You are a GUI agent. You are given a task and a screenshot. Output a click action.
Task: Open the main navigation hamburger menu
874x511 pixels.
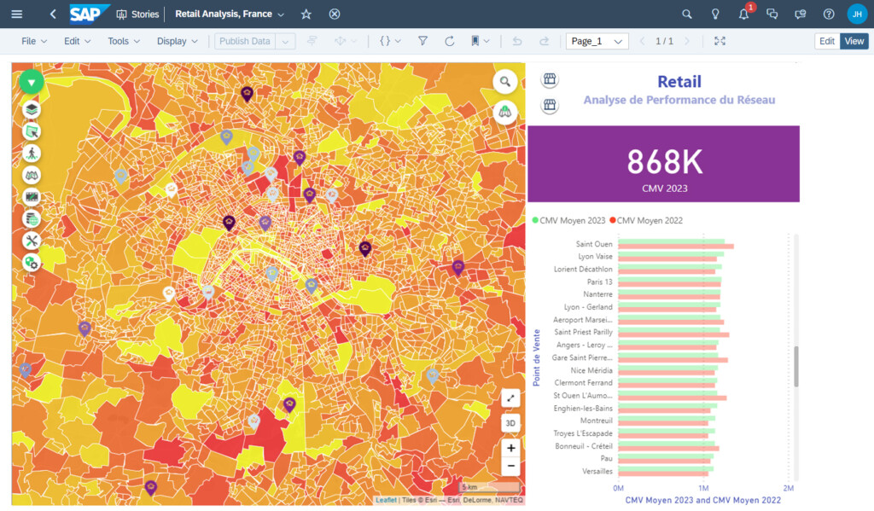tap(17, 14)
